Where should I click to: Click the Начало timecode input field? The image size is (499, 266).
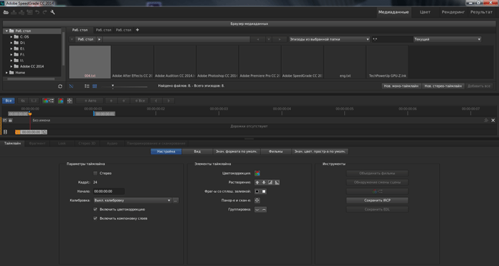pos(109,191)
